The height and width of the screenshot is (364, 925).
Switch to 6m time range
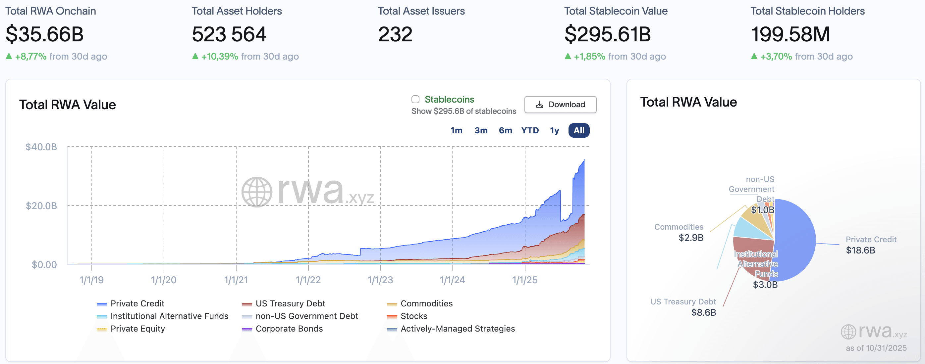[x=505, y=130]
